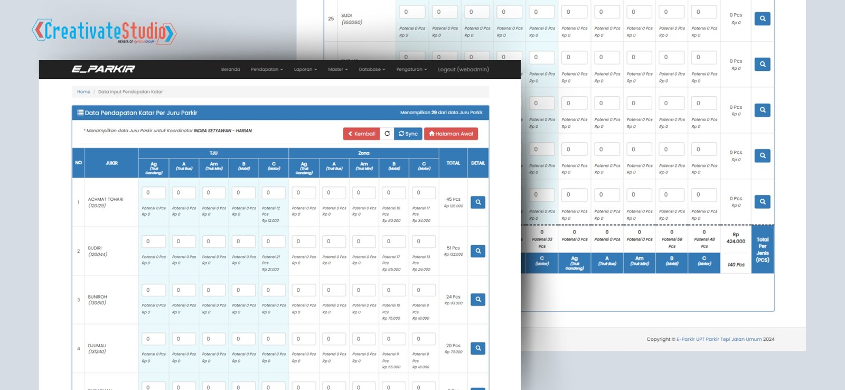The width and height of the screenshot is (845, 390).
Task: Open detail magnifier for ACHMAT TOHARI
Action: (x=477, y=202)
